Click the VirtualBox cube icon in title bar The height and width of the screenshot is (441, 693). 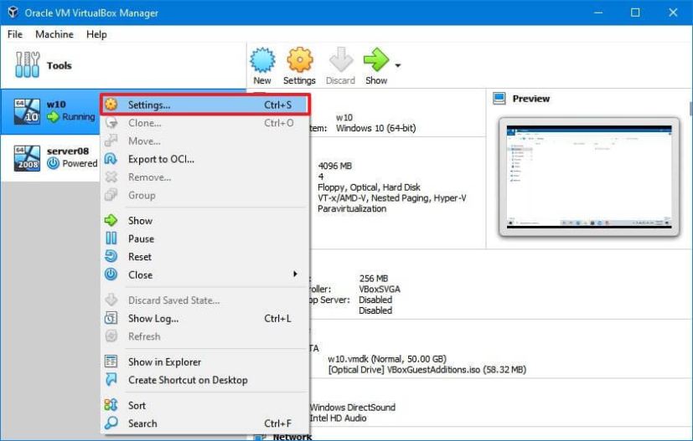(13, 13)
